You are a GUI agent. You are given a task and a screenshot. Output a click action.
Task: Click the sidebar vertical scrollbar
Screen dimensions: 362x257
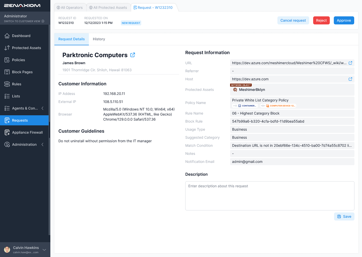[49, 130]
